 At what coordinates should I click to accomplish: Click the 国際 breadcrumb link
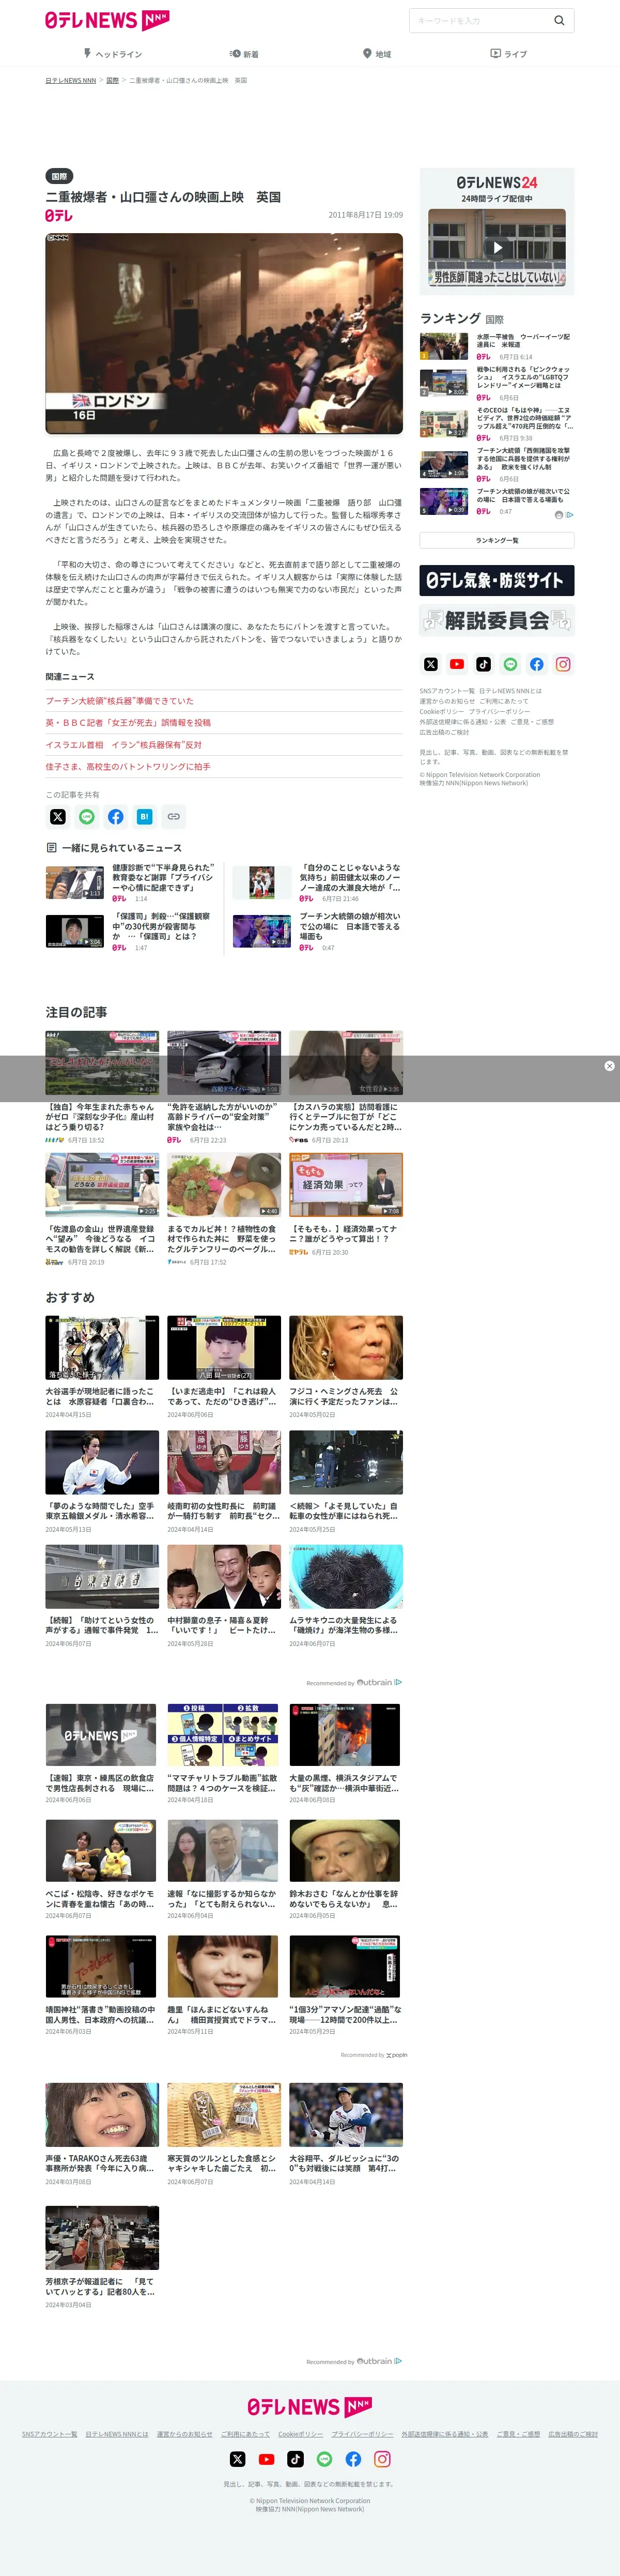click(112, 80)
